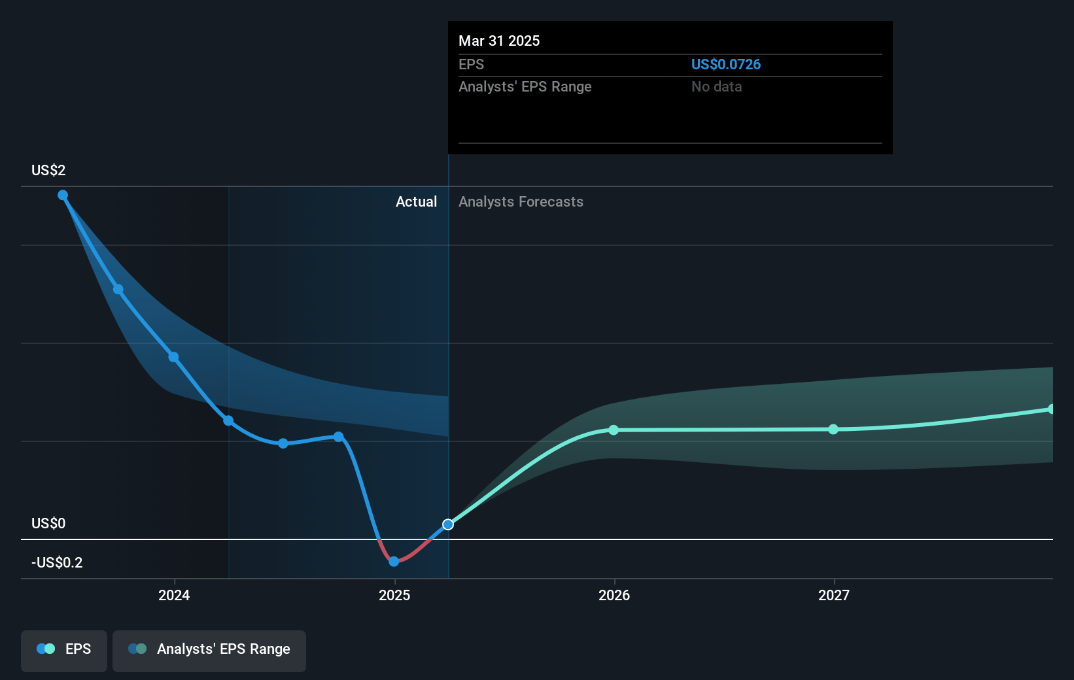Viewport: 1074px width, 680px height.
Task: Click the US$0 y-axis label
Action: pos(48,523)
